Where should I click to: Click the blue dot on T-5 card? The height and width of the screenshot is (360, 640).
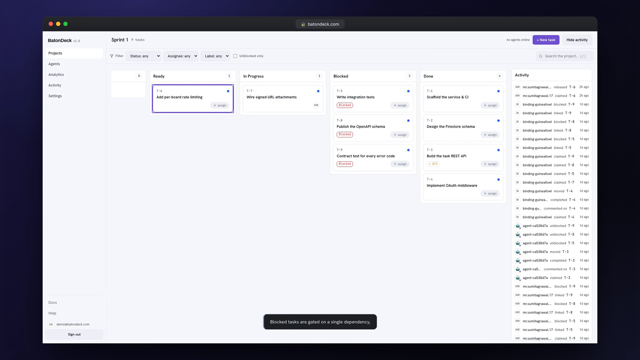click(x=408, y=91)
